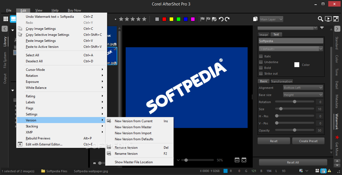This screenshot has width=342, height=175.
Task: Click the Reset button
Action: click(x=274, y=141)
